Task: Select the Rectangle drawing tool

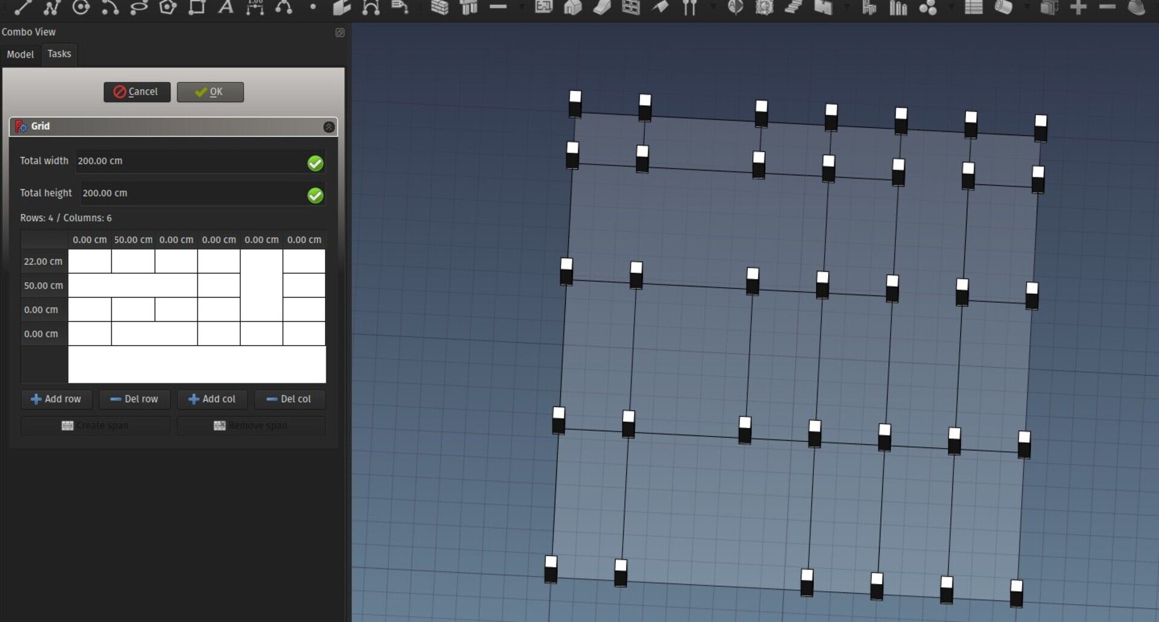Action: 197,7
